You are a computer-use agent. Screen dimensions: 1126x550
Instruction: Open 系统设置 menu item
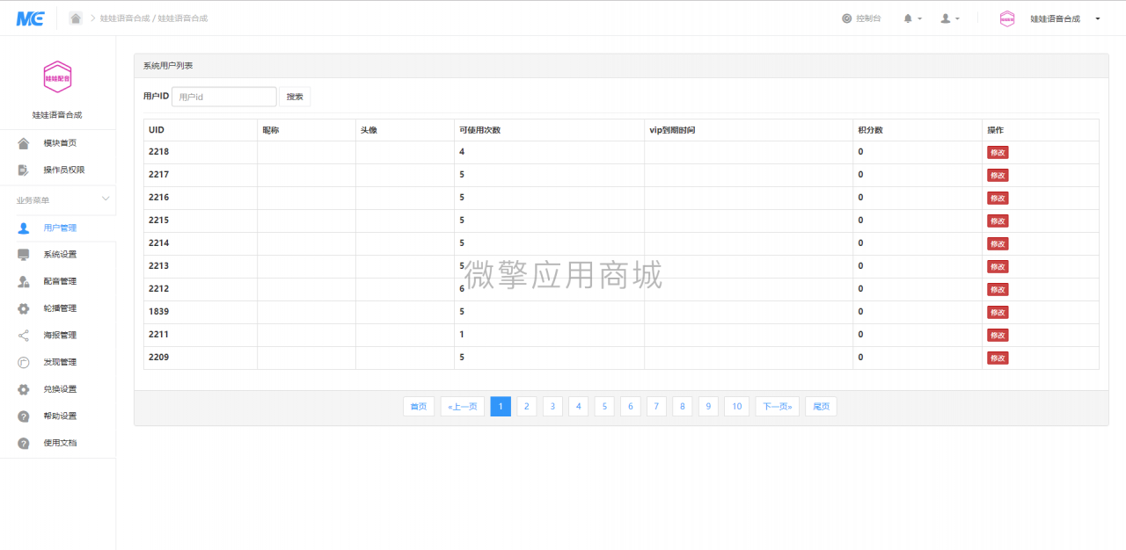coord(58,255)
